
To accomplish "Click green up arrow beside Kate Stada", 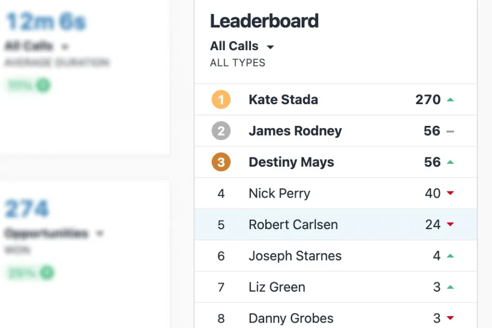I will [x=450, y=100].
